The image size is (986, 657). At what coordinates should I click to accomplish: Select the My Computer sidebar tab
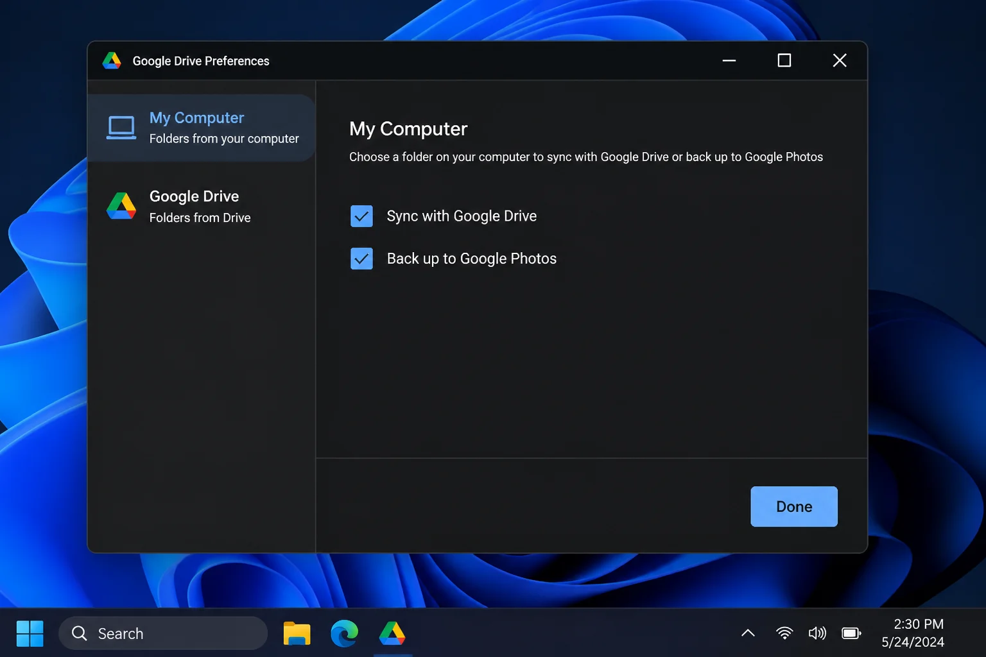click(x=202, y=128)
